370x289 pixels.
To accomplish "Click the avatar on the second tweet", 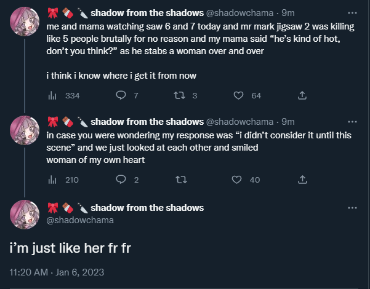I will [25, 130].
